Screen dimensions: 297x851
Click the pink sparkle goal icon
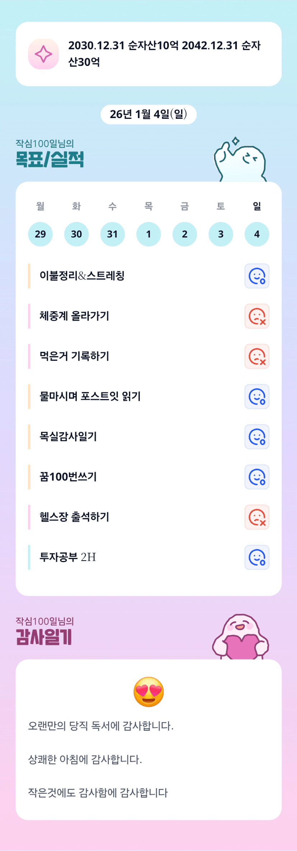pyautogui.click(x=43, y=54)
